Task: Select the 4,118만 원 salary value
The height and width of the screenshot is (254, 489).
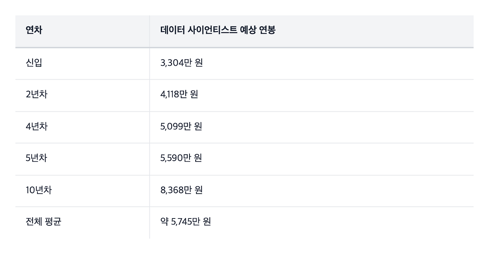Action: 179,94
